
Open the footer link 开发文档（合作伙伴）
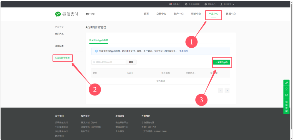pyautogui.click(x=91, y=127)
